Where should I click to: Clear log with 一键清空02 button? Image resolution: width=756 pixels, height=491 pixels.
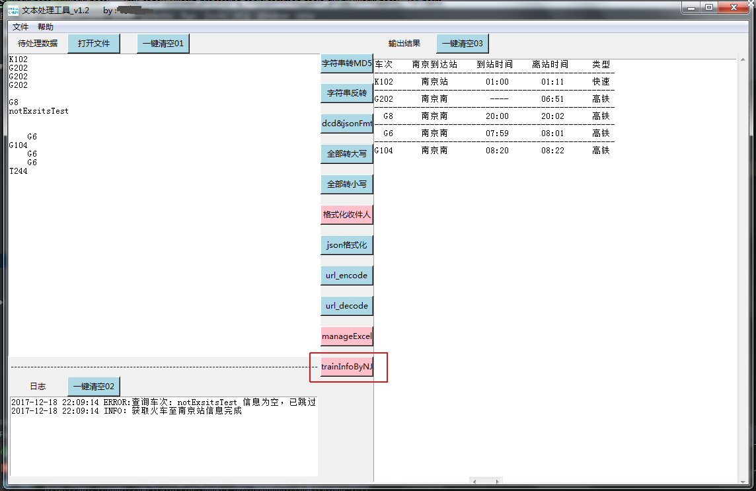coord(94,387)
